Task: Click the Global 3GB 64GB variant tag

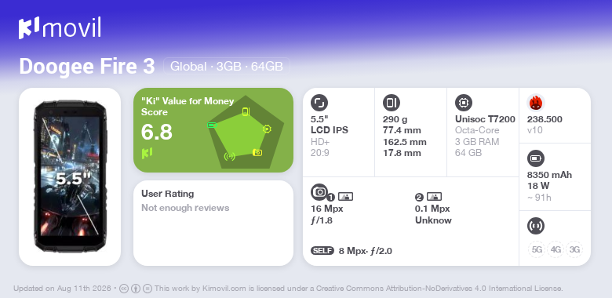Action: (227, 66)
